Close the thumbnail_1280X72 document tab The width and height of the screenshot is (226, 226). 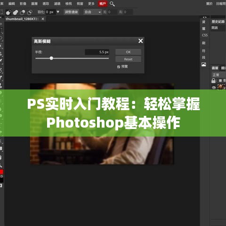[x=43, y=19]
